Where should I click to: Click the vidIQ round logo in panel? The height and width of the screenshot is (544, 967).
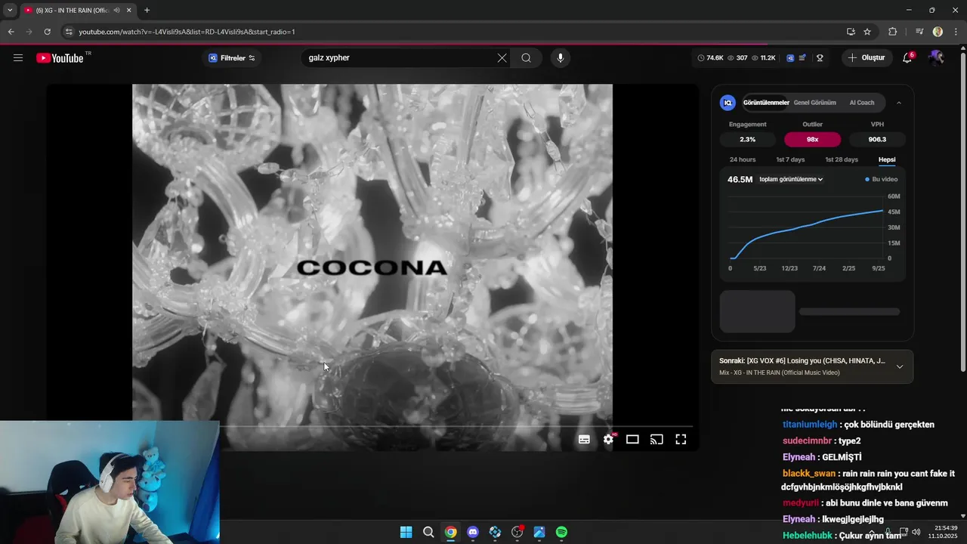coord(728,103)
